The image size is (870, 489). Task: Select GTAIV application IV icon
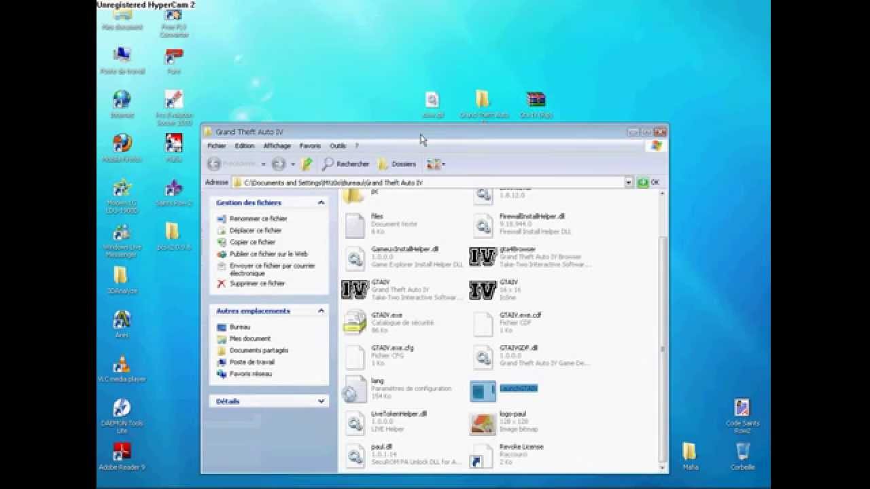pyautogui.click(x=355, y=290)
